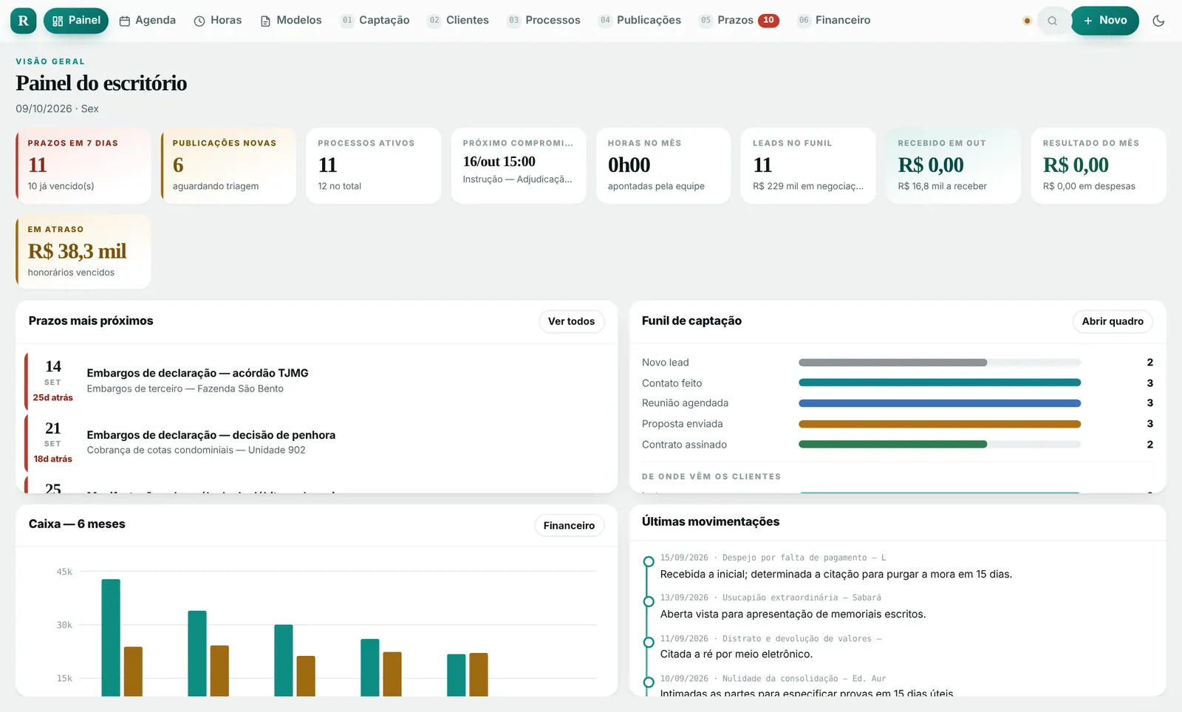This screenshot has width=1182, height=712.
Task: Select the 13/09/2026 timeline marker
Action: (x=649, y=602)
